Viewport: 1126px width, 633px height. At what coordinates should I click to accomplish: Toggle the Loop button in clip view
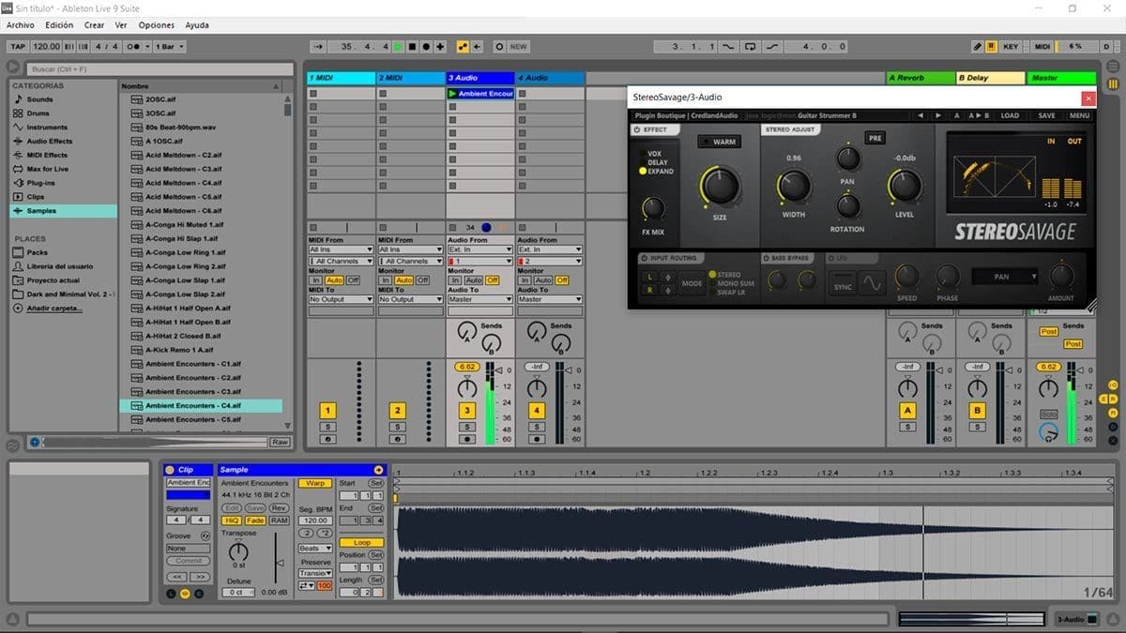click(x=361, y=542)
